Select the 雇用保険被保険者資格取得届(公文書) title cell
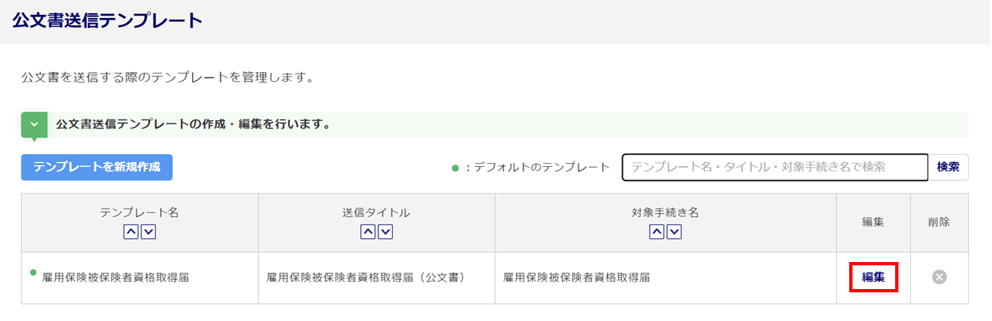The image size is (992, 321). click(377, 278)
